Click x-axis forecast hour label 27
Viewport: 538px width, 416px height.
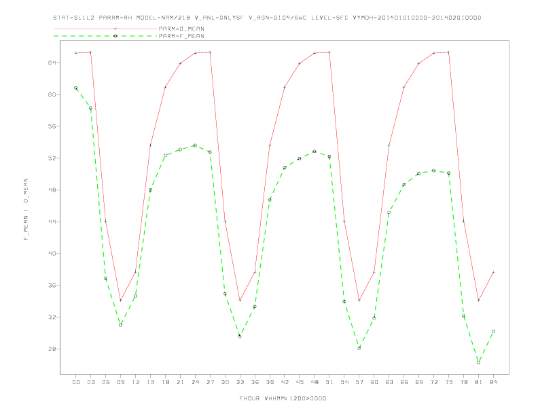[210, 382]
